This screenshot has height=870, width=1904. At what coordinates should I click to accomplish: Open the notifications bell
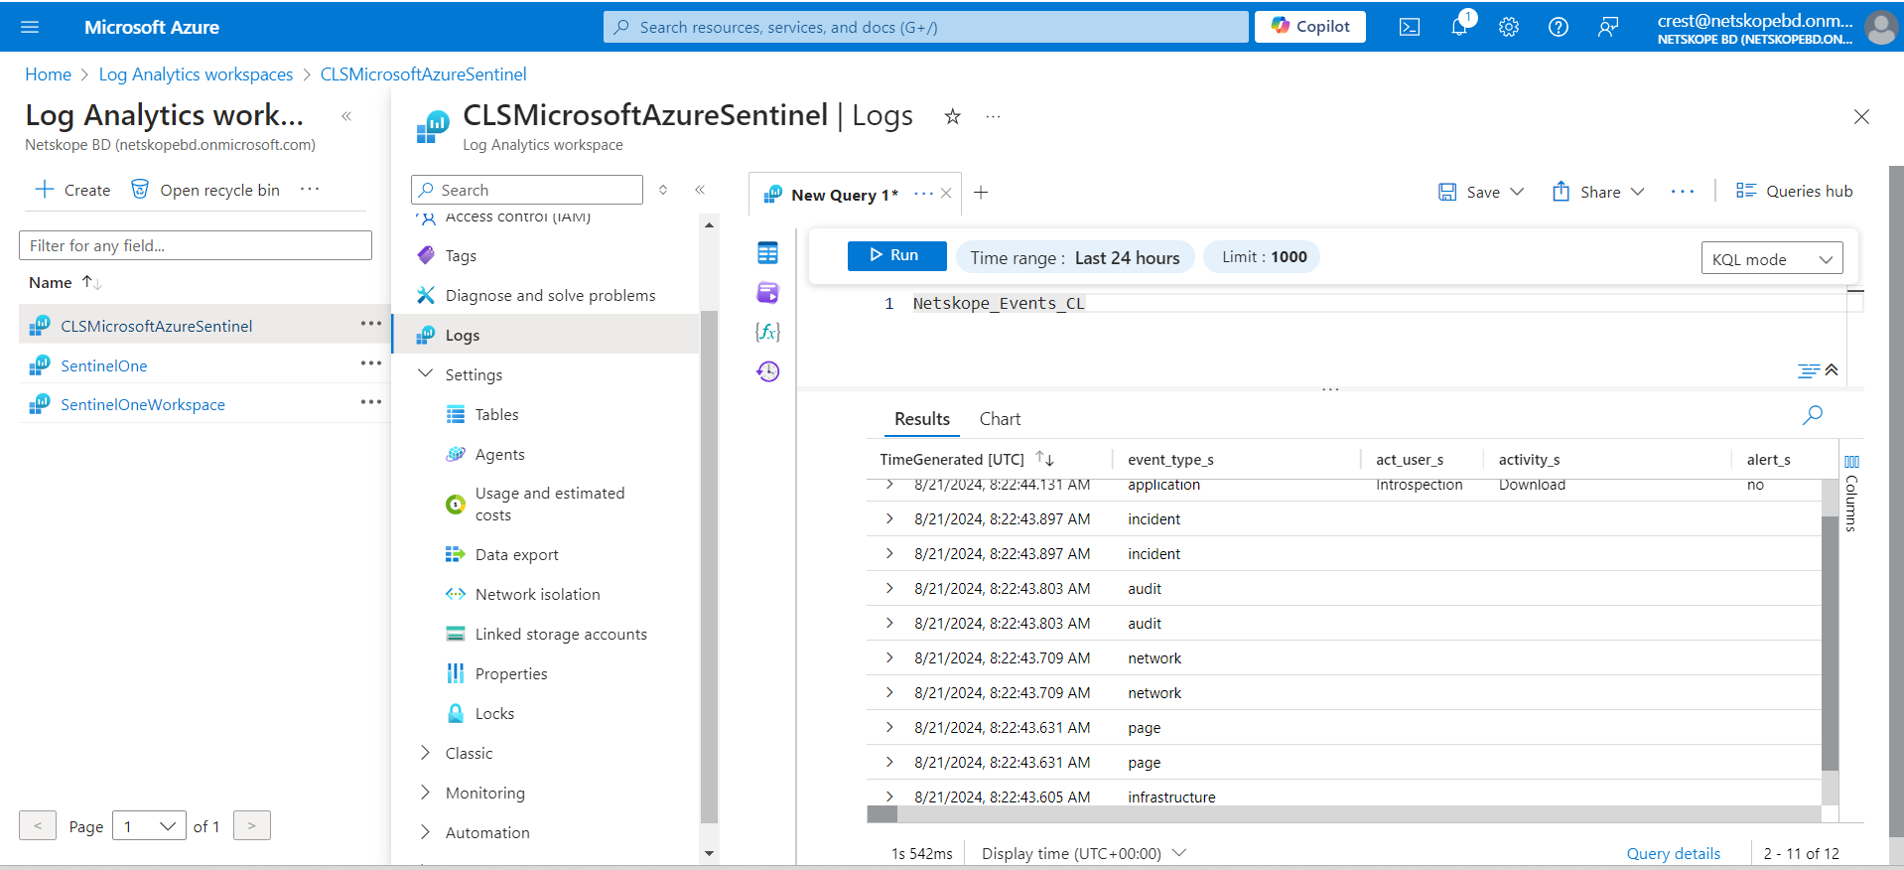click(1459, 27)
